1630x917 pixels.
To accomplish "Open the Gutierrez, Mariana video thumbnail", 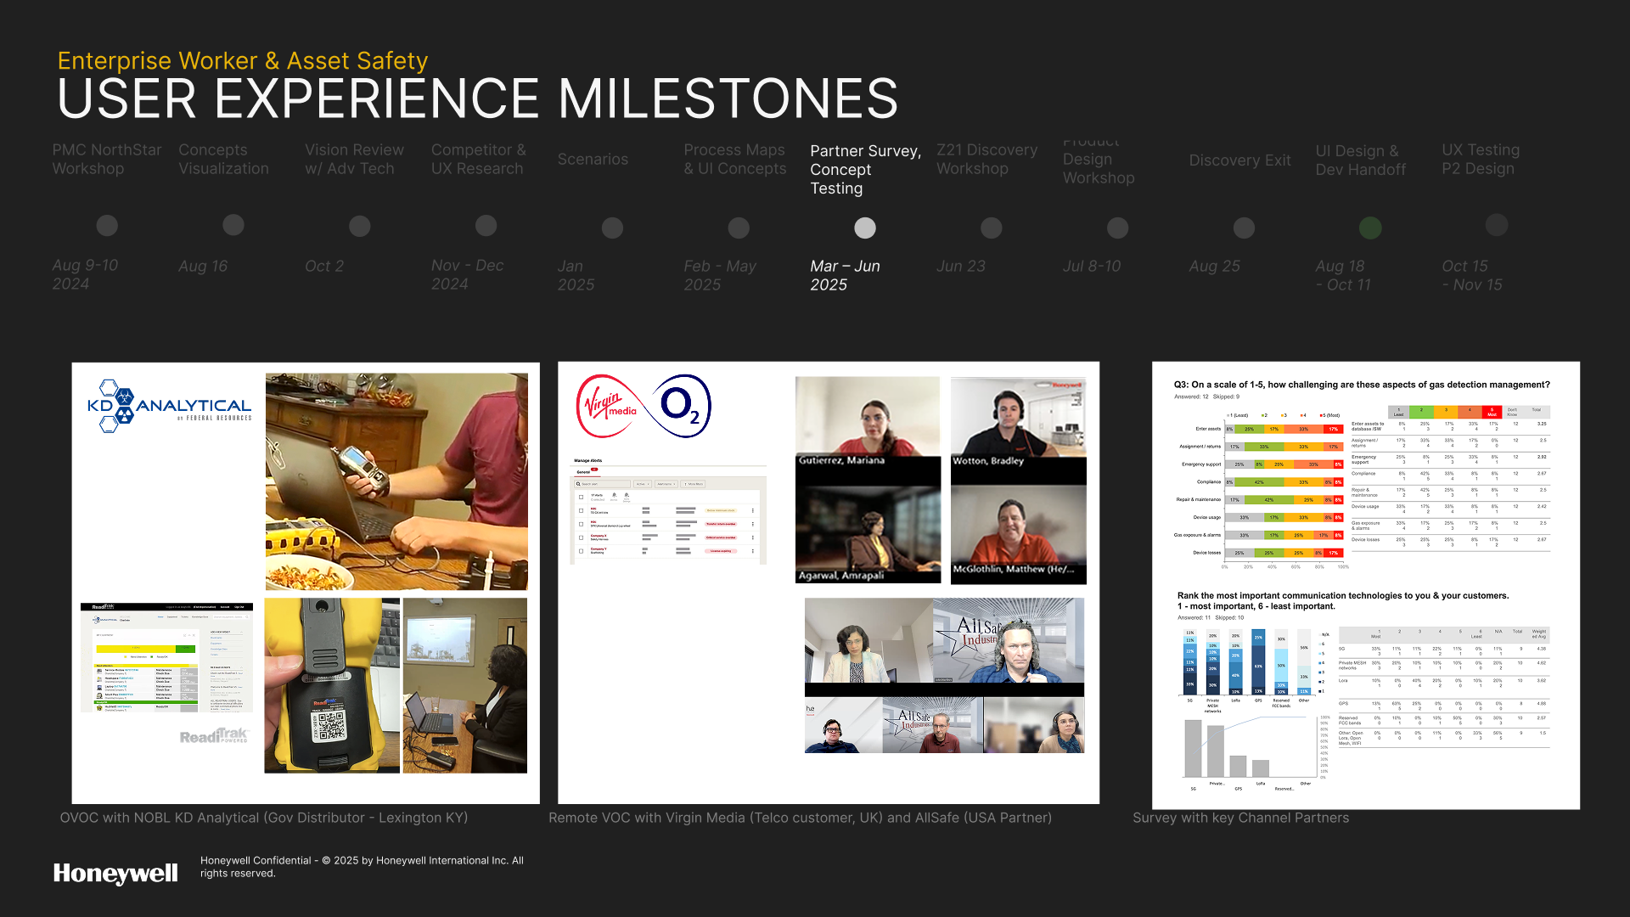I will coord(868,422).
